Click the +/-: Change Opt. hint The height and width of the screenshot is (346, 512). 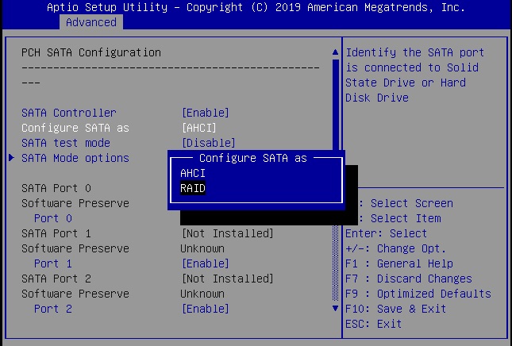coord(395,248)
